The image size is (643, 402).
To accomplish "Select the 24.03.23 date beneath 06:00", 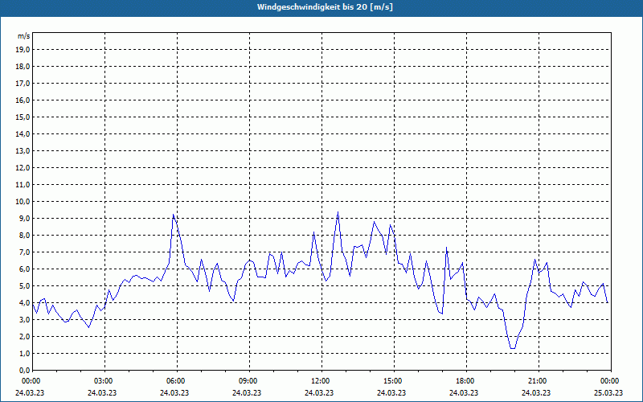I will click(174, 392).
